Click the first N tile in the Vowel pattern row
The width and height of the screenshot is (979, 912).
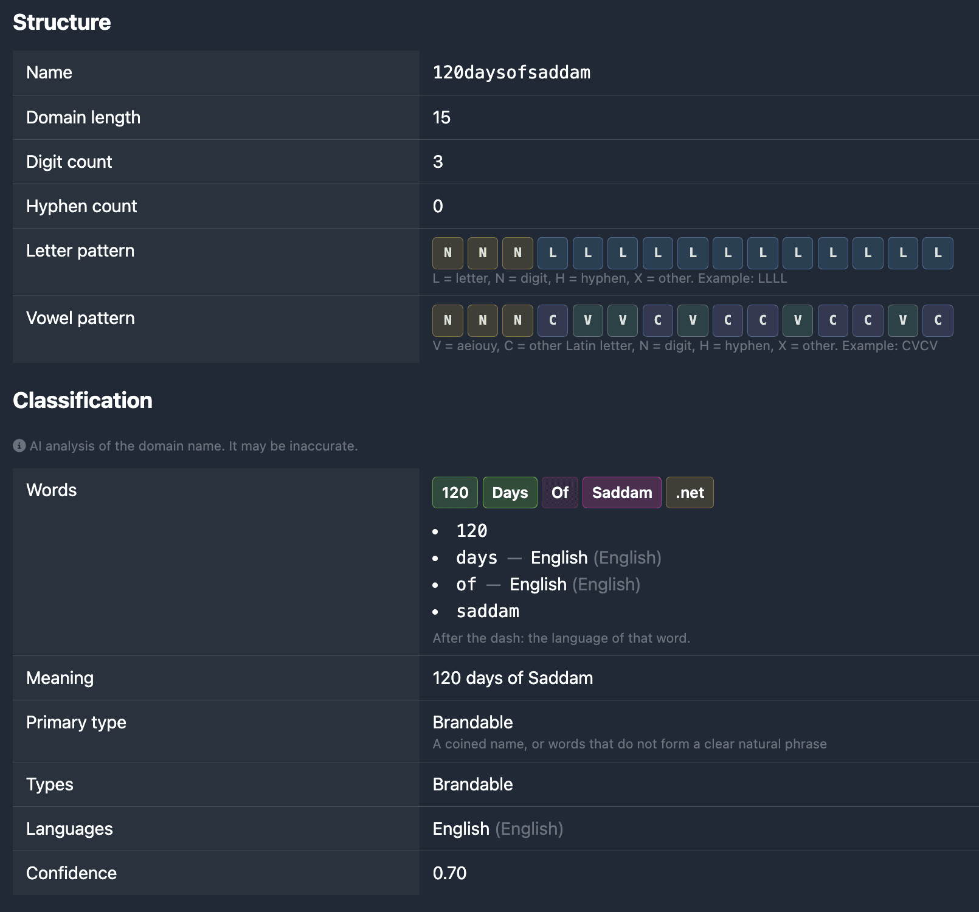(x=448, y=320)
